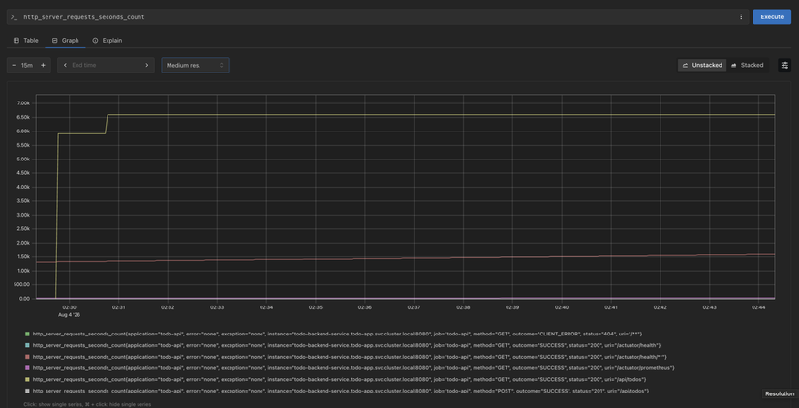
Task: Open the query options three-dot menu
Action: point(741,16)
